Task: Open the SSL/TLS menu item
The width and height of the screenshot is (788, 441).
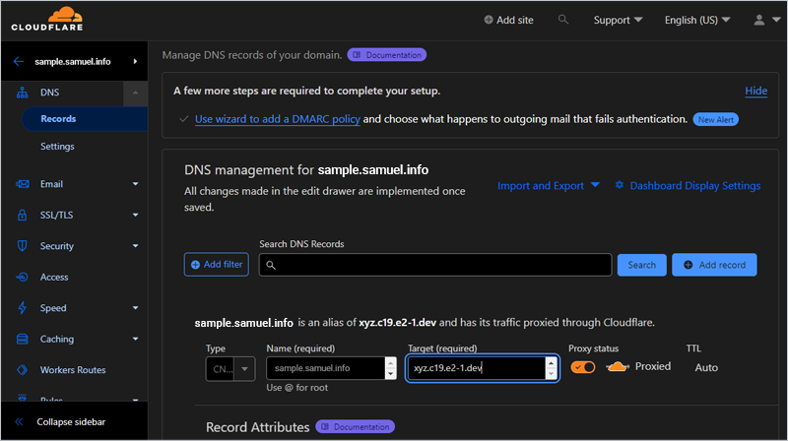Action: tap(56, 215)
